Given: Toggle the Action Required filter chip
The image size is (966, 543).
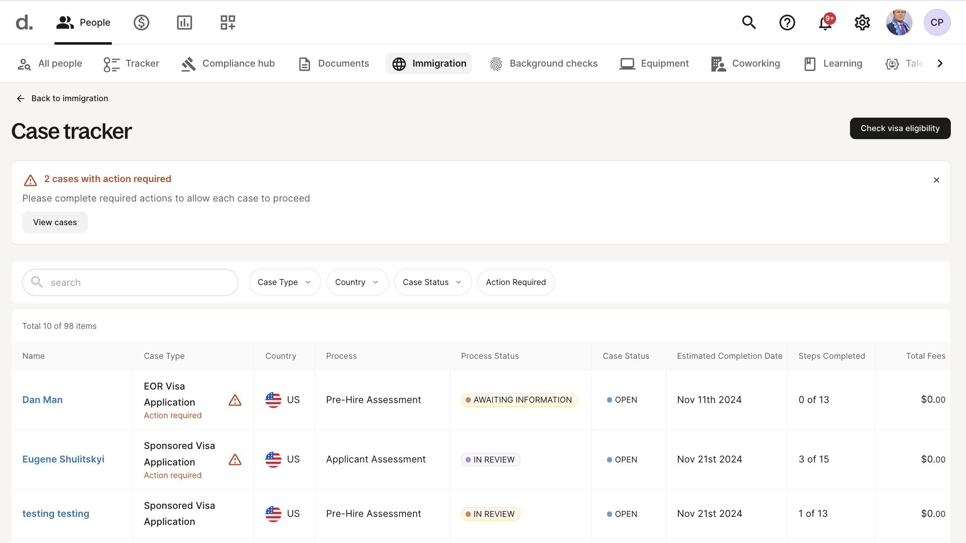Looking at the screenshot, I should (x=515, y=282).
